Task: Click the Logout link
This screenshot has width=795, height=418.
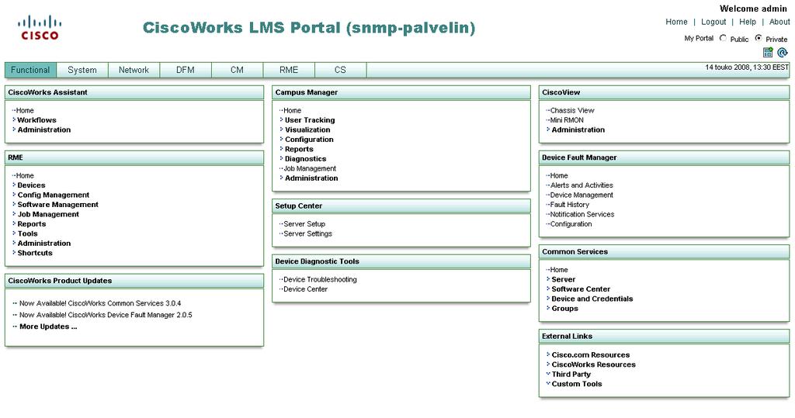Action: pyautogui.click(x=713, y=22)
